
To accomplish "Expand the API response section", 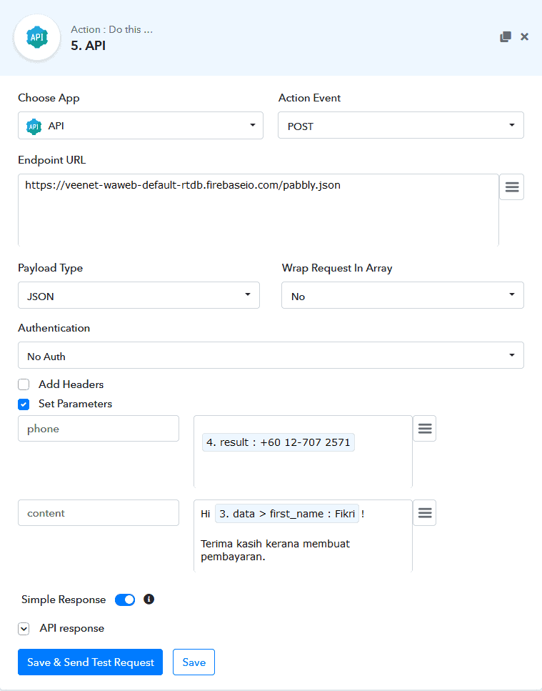I will pos(24,628).
